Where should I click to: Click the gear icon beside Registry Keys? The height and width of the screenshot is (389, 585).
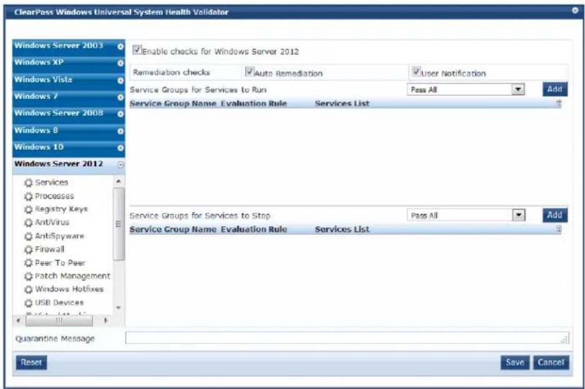28,209
